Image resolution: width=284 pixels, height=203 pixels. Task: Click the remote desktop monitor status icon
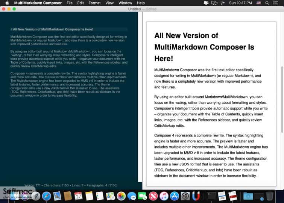(x=206, y=3)
